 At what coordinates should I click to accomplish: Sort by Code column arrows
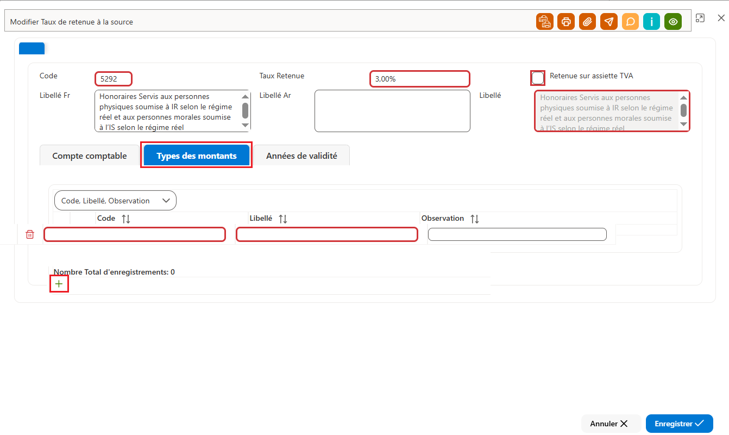coord(126,219)
